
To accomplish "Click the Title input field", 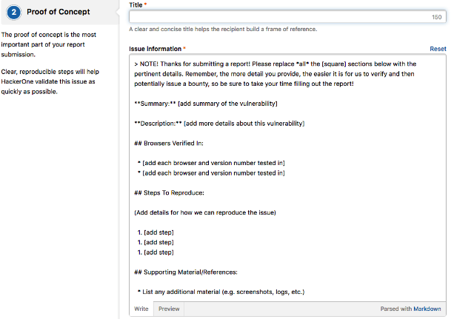I will click(x=281, y=17).
